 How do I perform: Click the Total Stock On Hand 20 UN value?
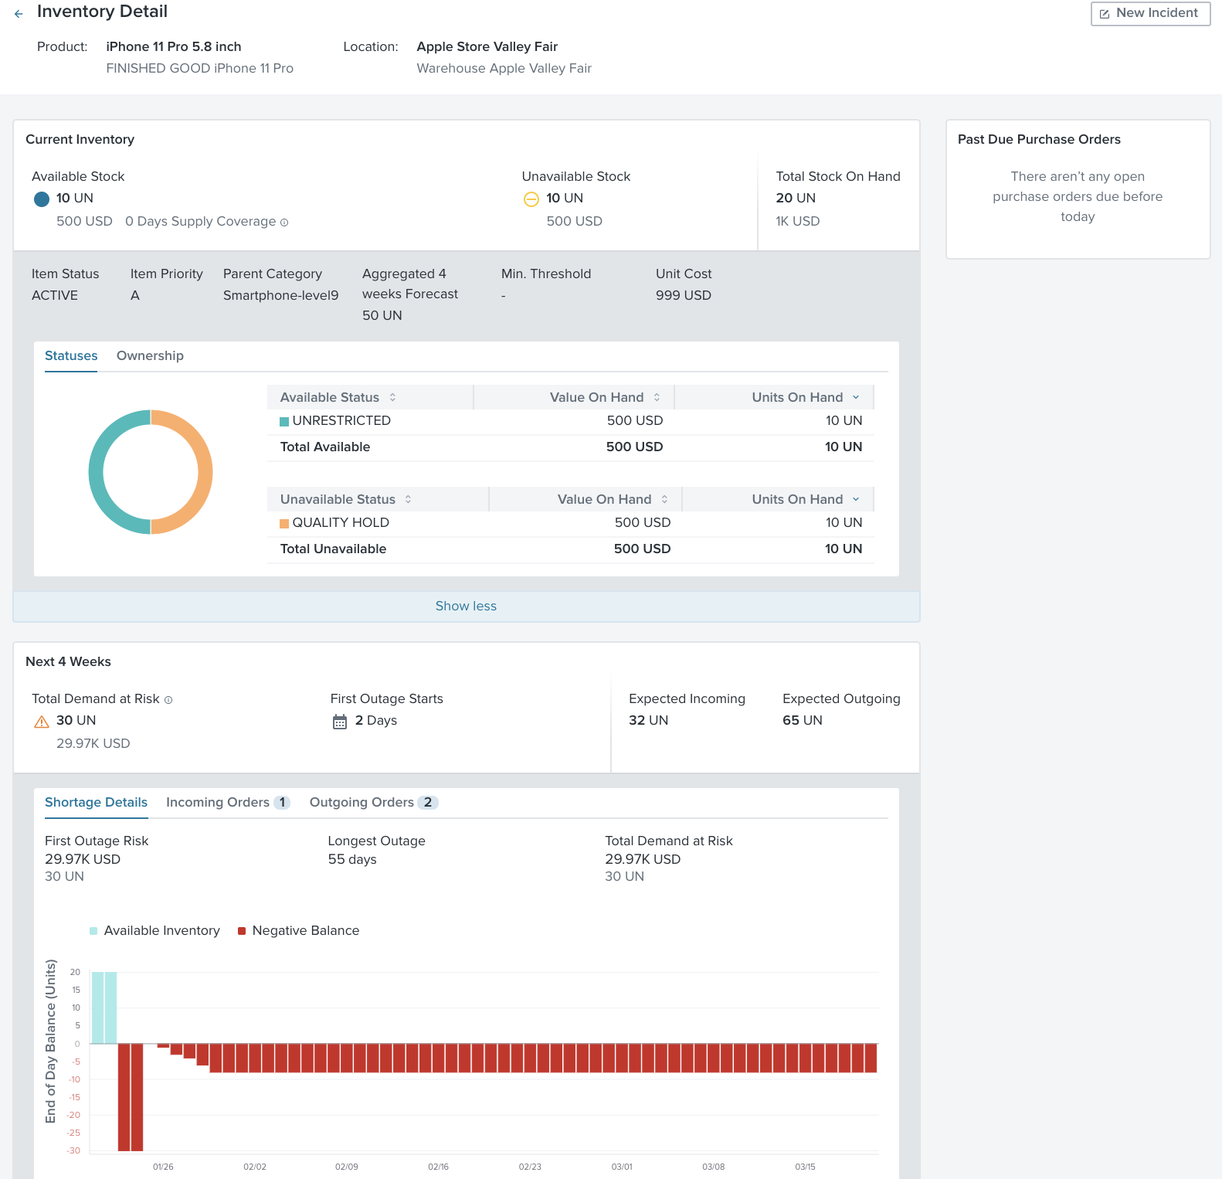796,198
